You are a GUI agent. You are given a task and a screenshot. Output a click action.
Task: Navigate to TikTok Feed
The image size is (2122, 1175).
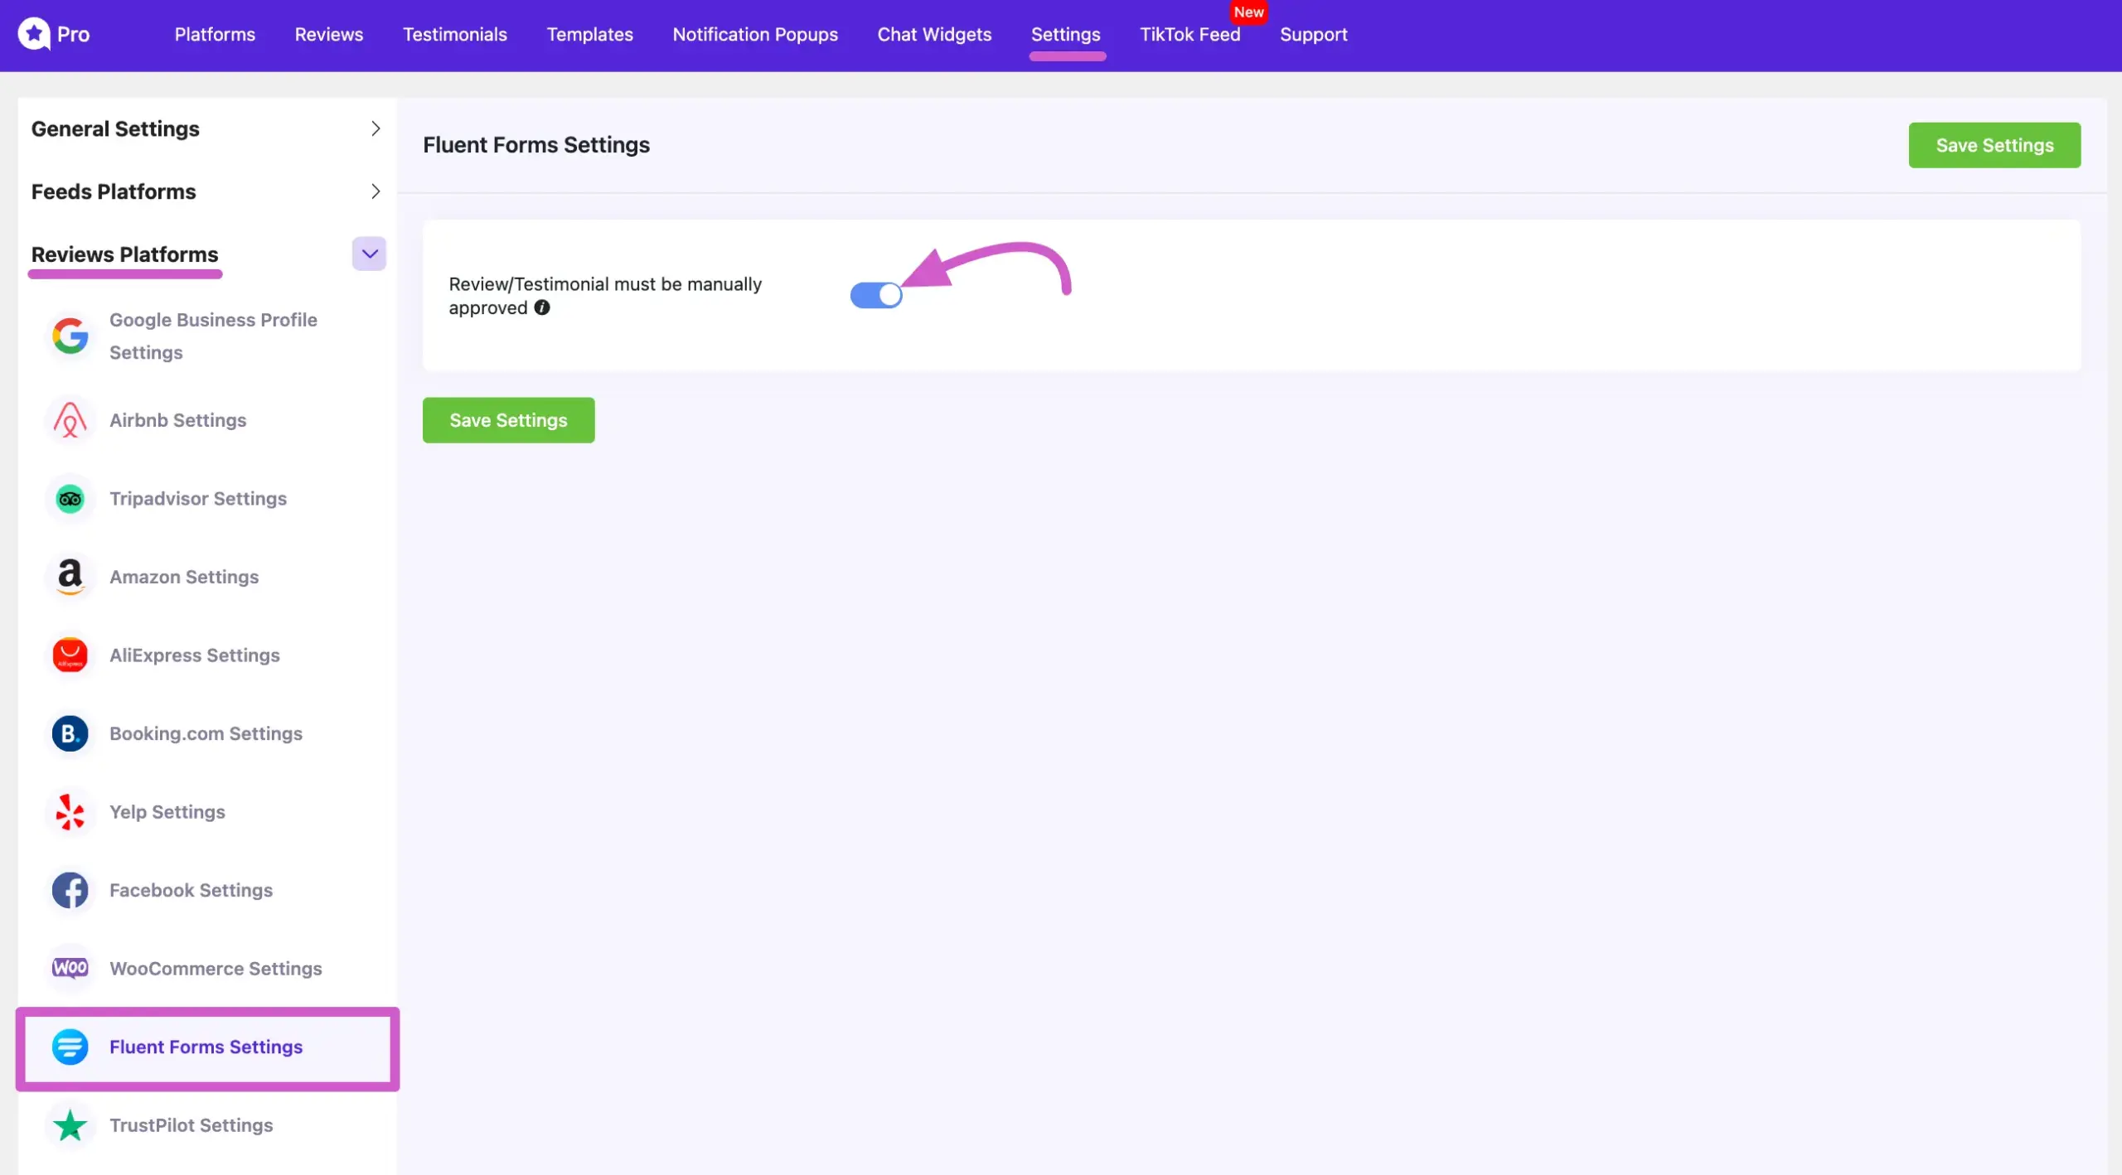click(1189, 34)
